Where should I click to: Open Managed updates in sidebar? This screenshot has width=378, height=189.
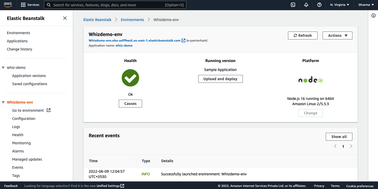[27, 159]
